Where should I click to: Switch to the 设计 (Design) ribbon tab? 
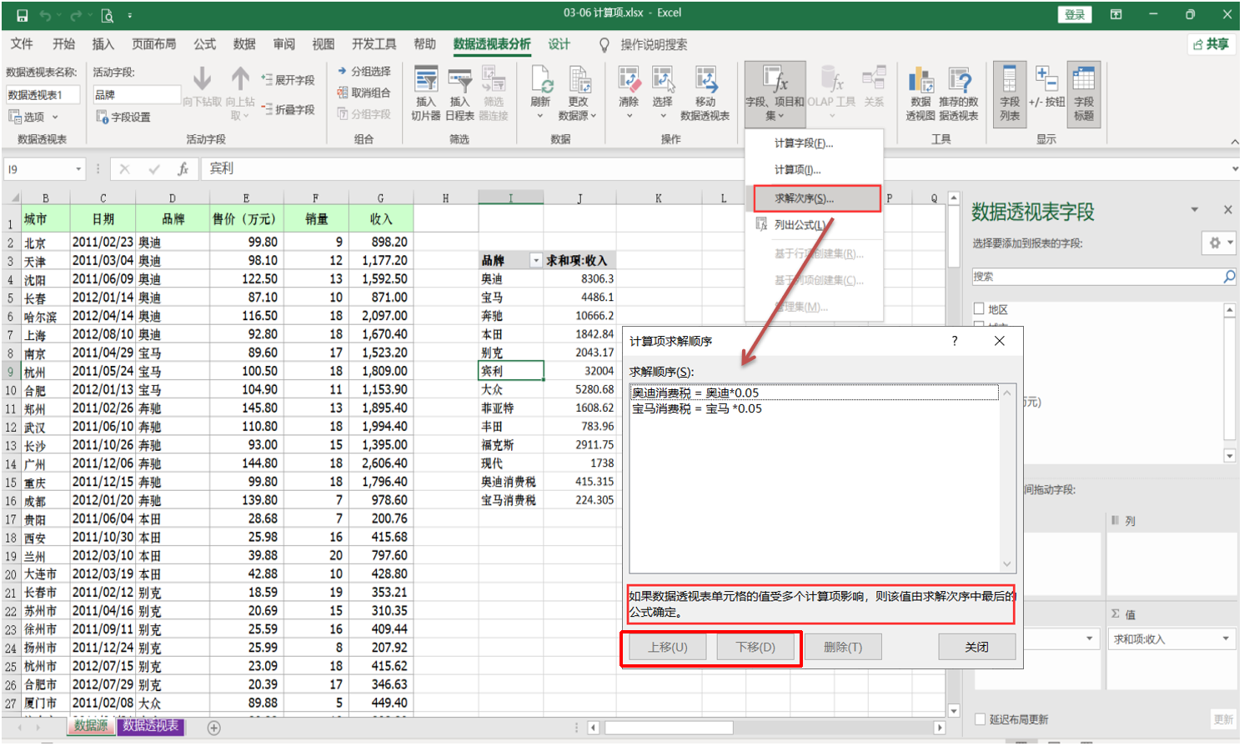pyautogui.click(x=559, y=44)
